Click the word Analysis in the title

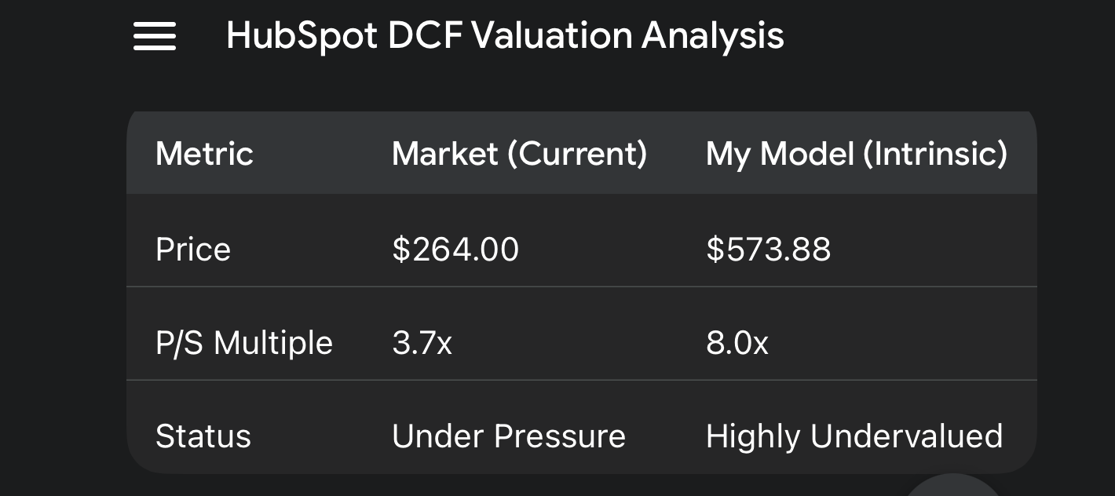point(712,36)
